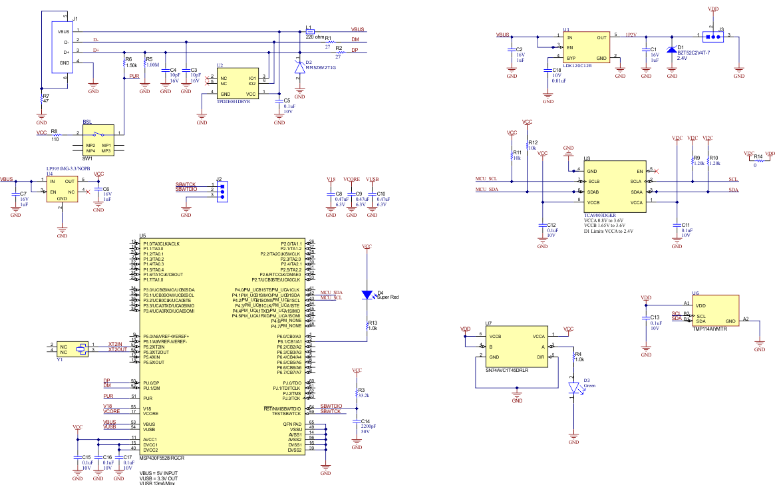Viewport: 781px width, 485px height.
Task: Select capacitor C14 2200pF 50V
Action: [x=357, y=421]
